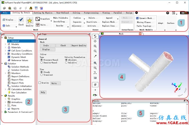Expand the Monitors tree node

(x=5, y=73)
